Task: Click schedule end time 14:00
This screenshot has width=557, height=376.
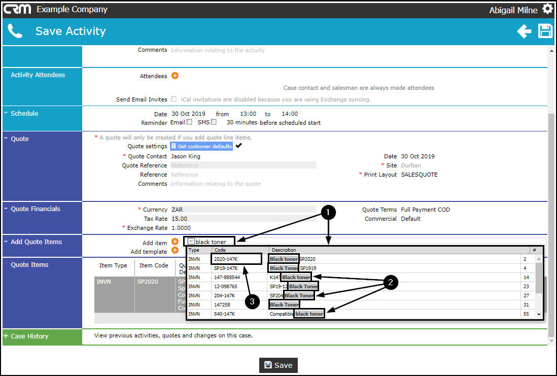Action: (x=290, y=114)
